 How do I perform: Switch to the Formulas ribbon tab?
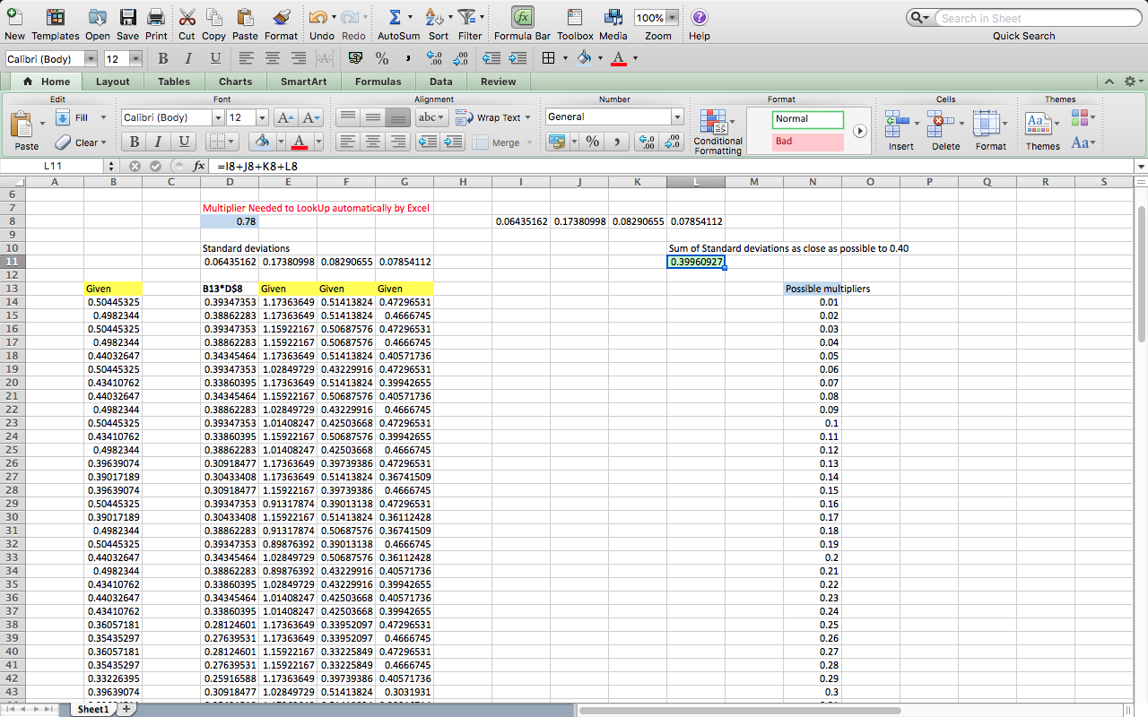coord(378,81)
